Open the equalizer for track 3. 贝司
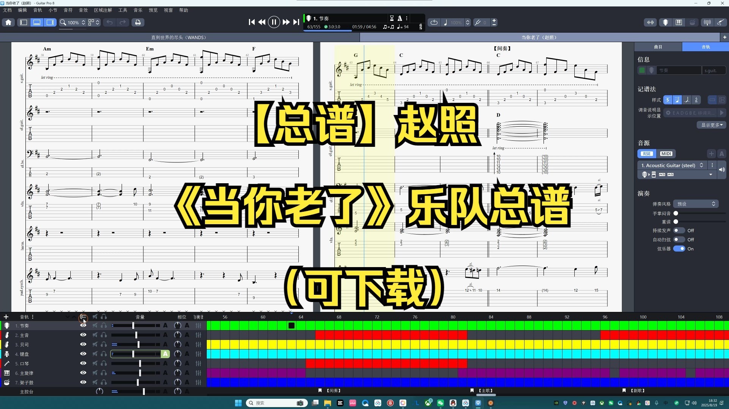 tap(198, 344)
